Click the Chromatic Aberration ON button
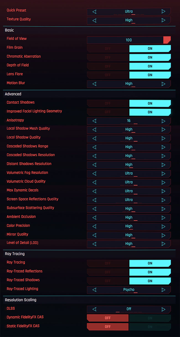The image size is (180, 337). (150, 57)
